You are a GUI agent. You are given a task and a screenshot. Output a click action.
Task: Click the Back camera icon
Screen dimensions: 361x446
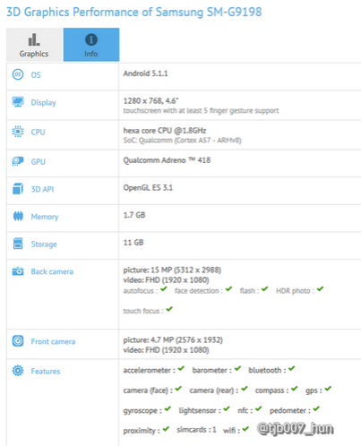click(x=18, y=271)
